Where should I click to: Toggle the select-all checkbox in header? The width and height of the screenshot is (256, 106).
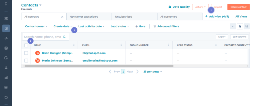point(26,45)
